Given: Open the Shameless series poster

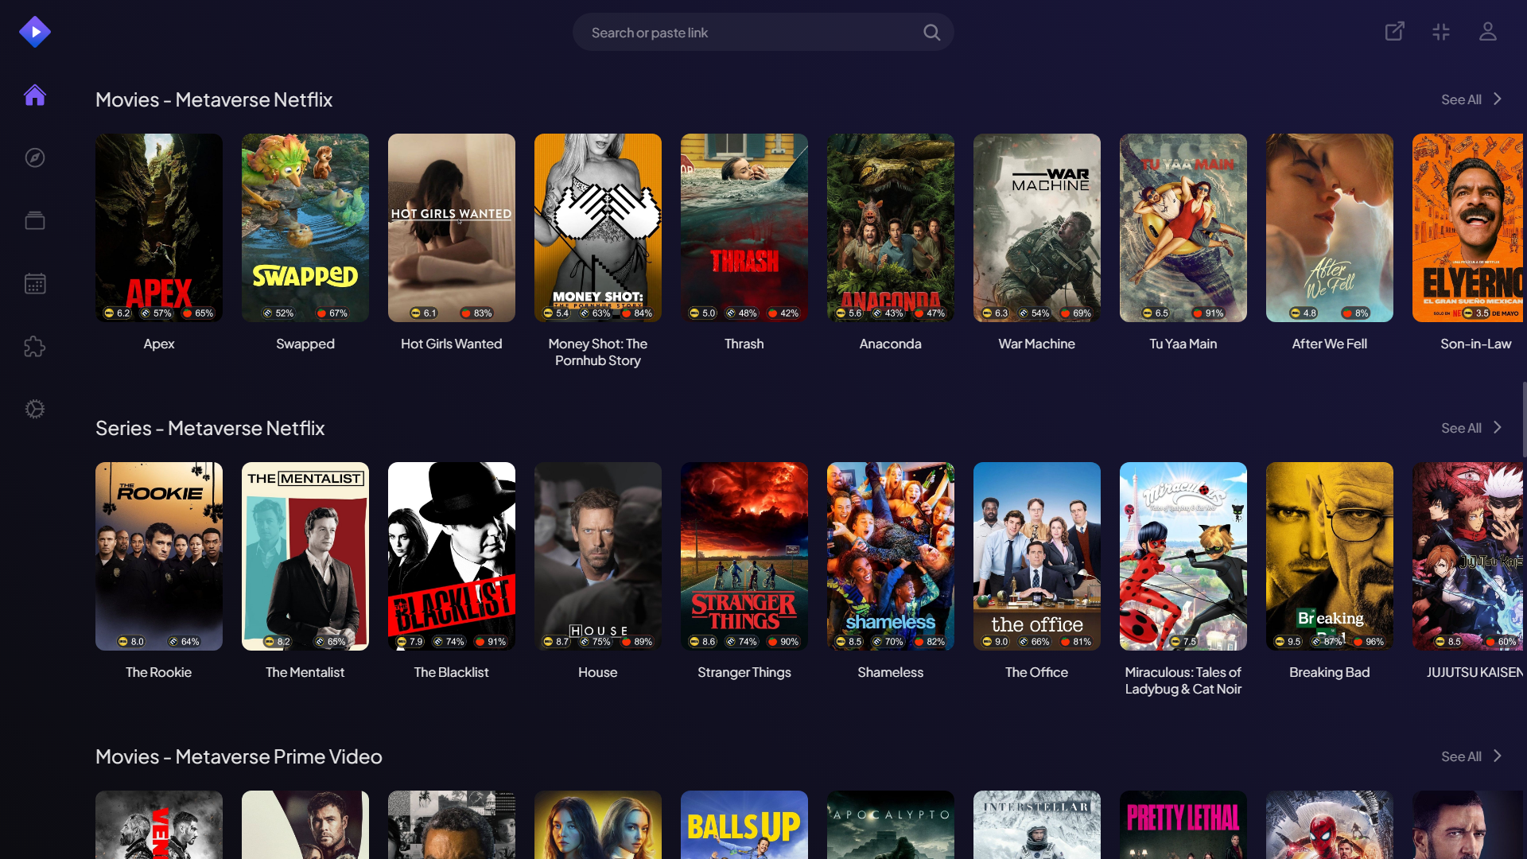Looking at the screenshot, I should click(891, 556).
